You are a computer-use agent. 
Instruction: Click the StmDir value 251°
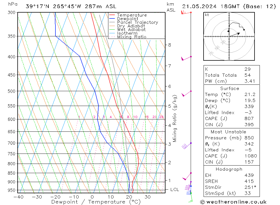[x=250, y=187]
